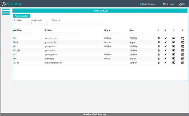
Task: Select the gomma 50 x 400 description
Action: [51, 42]
